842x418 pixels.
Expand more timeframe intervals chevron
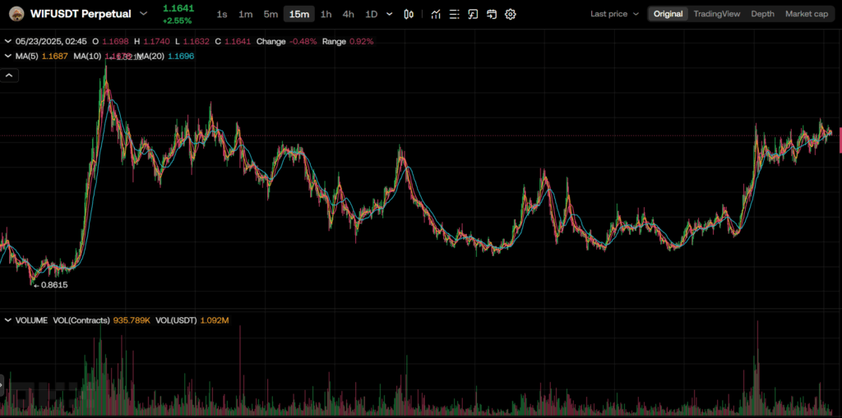tap(389, 15)
